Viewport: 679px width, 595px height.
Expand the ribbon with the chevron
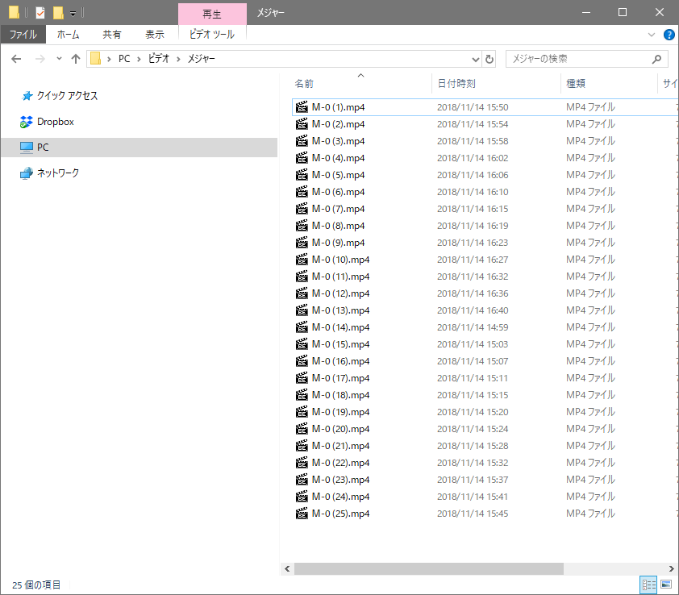(x=652, y=35)
